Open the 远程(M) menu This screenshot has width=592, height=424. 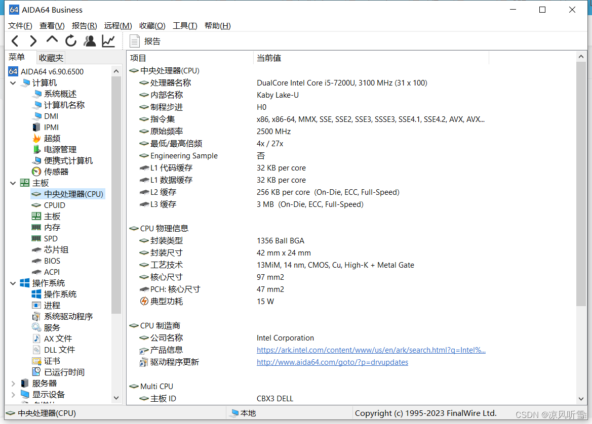[118, 26]
